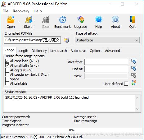Click the Status window scroll up arrow
Image resolution: width=144 pixels, height=140 pixels.
(x=137, y=98)
